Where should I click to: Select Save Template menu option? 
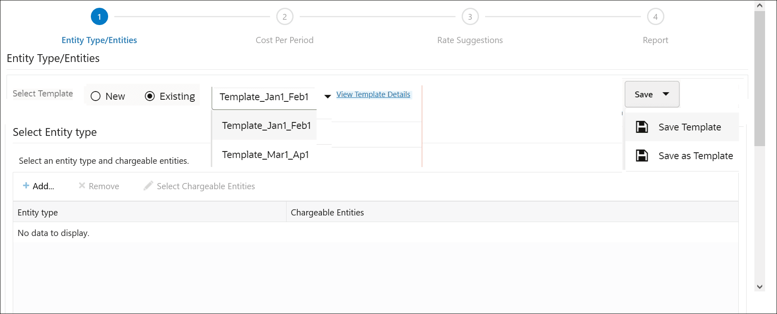point(682,127)
